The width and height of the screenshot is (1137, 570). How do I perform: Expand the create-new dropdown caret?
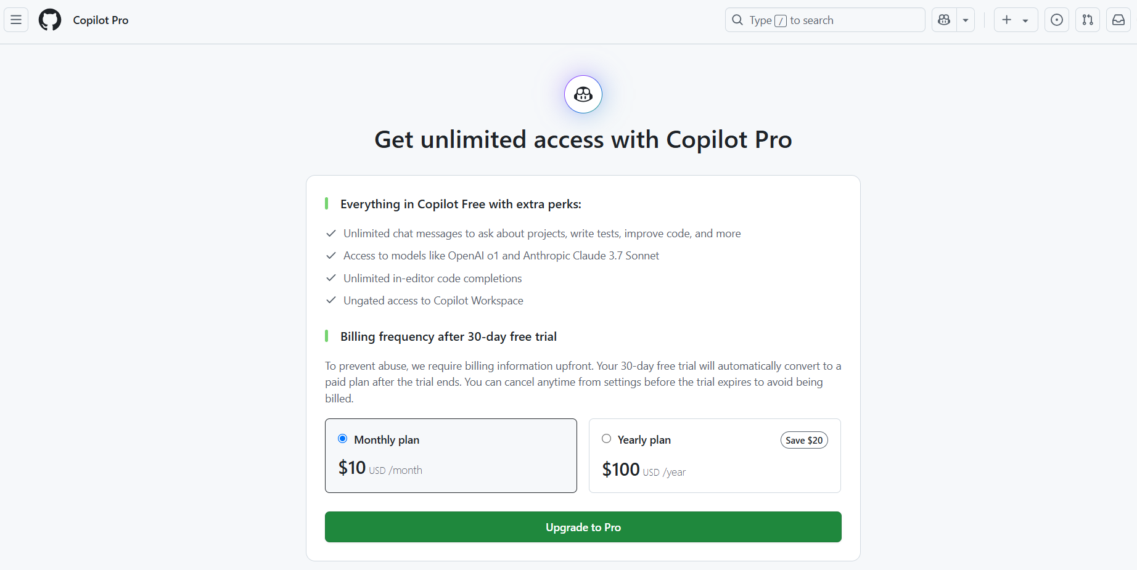1025,20
